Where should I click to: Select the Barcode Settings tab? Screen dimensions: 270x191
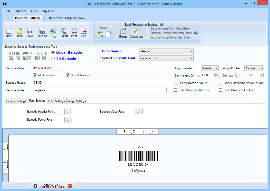(x=28, y=18)
